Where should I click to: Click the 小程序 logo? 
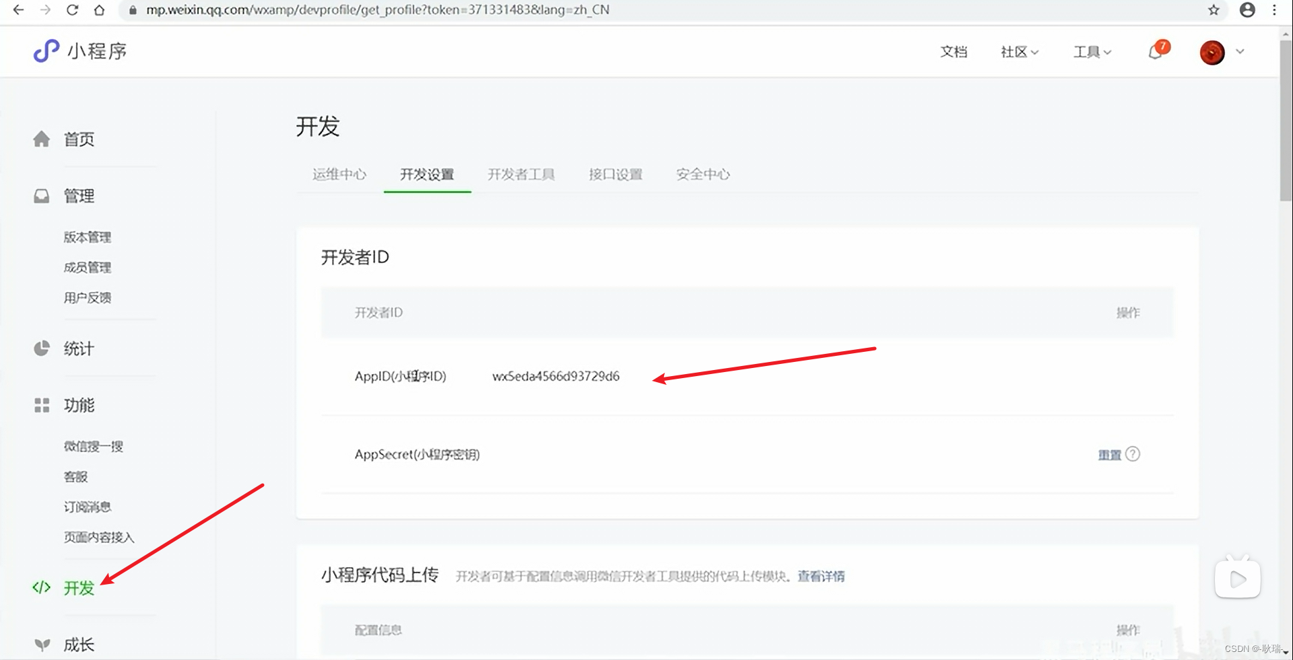click(x=80, y=51)
